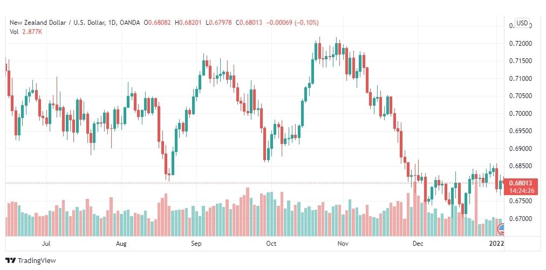Image resolution: width=546 pixels, height=270 pixels.
Task: Click the Sep label on time axis
Action: [196, 244]
